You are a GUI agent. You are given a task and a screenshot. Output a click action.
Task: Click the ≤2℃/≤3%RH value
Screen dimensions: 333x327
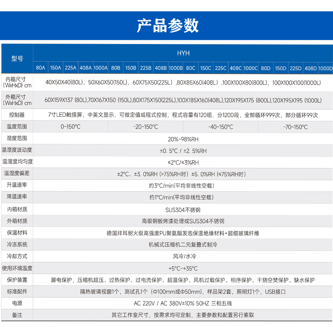(183, 163)
